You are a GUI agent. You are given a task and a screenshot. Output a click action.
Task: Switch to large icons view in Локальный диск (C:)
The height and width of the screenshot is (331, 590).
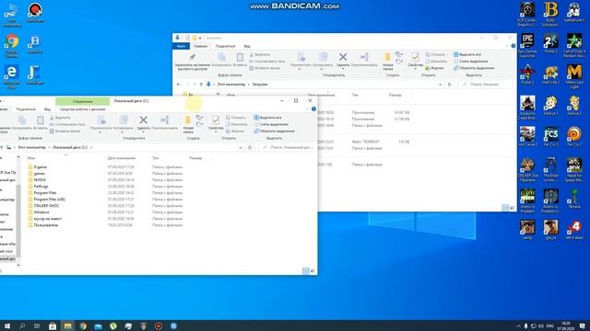[x=313, y=270]
